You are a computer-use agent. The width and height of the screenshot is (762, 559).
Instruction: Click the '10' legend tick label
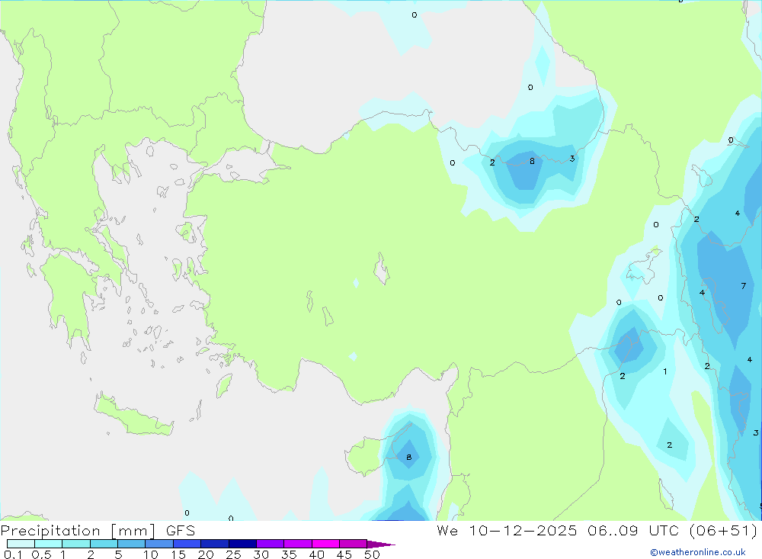pos(151,554)
